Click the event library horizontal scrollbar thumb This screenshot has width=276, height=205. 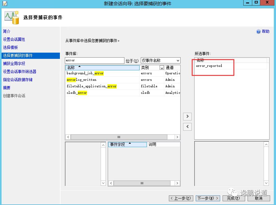119,137
